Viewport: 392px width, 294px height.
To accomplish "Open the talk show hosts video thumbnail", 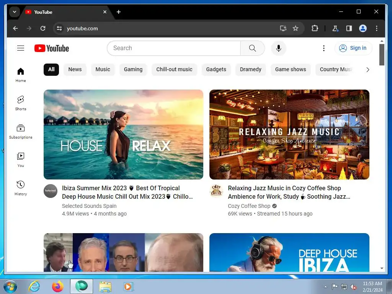I will click(123, 253).
